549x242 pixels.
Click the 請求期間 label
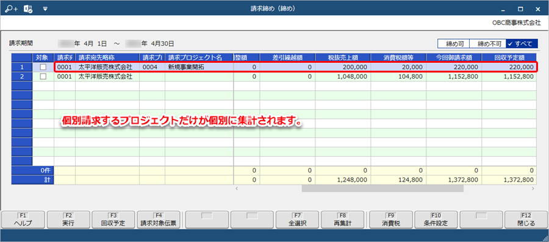pos(20,43)
